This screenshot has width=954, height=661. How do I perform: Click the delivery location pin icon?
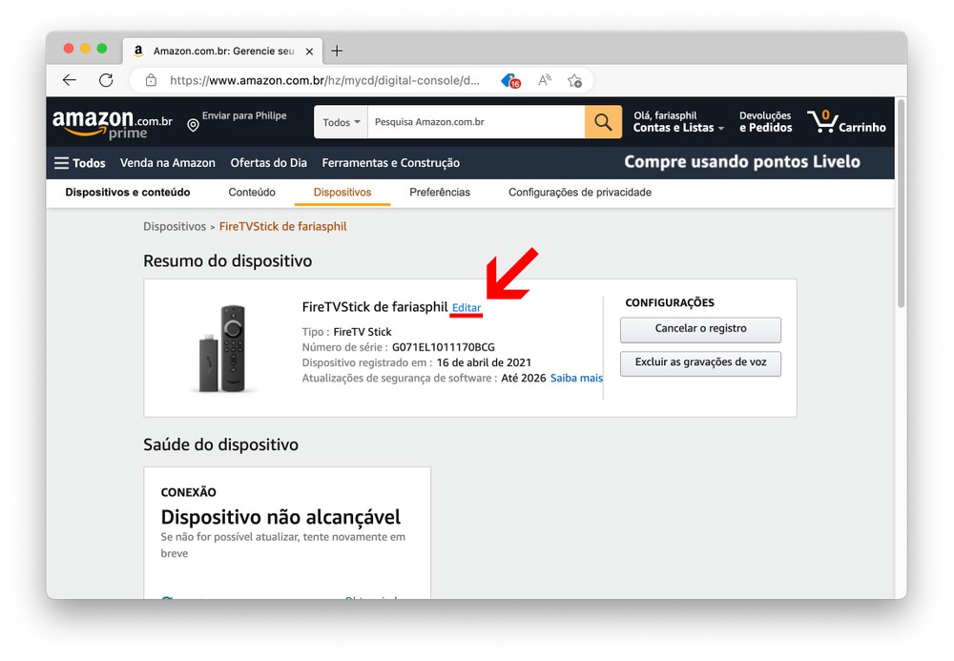pos(193,125)
